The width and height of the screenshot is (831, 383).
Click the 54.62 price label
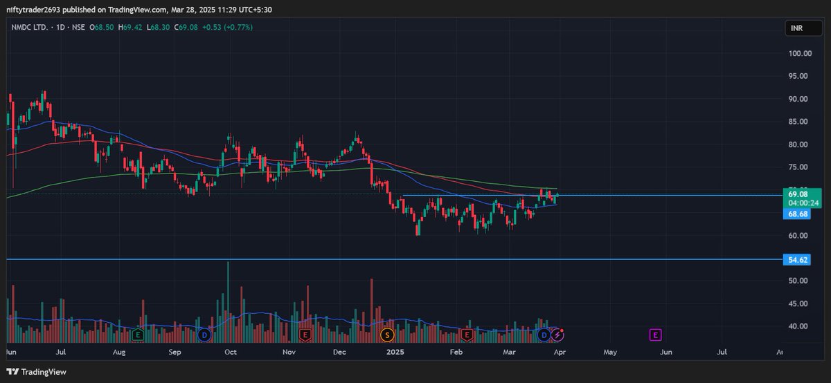[798, 260]
